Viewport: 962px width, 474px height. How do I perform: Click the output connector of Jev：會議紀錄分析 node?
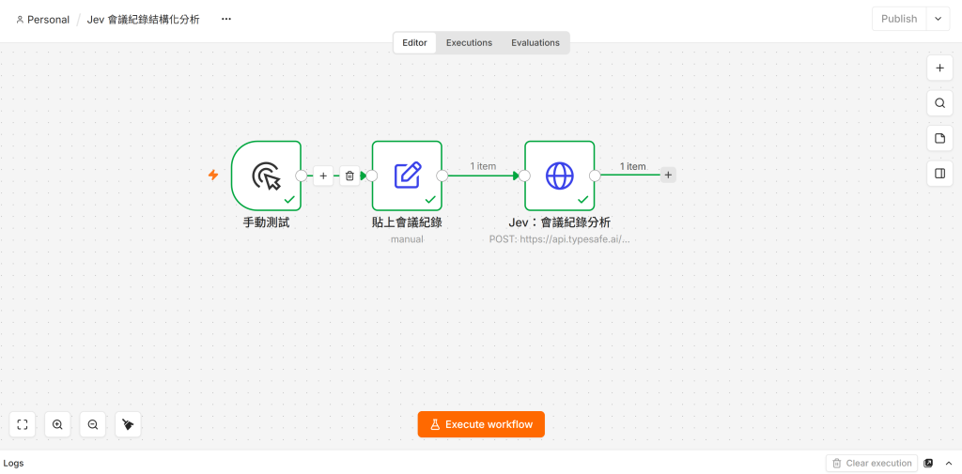[595, 176]
